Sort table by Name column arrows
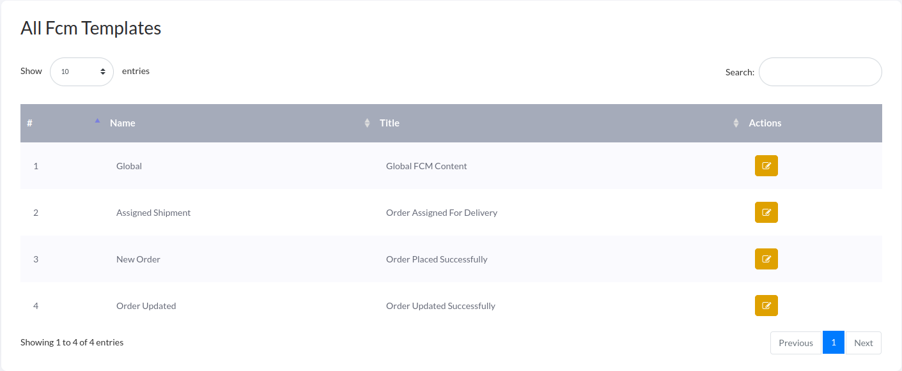This screenshot has width=902, height=371. point(367,123)
